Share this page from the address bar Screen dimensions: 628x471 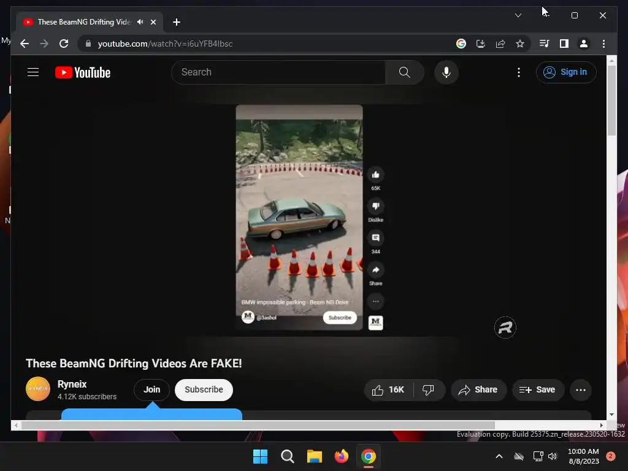pyautogui.click(x=500, y=44)
